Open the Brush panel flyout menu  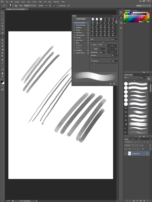click(x=117, y=16)
